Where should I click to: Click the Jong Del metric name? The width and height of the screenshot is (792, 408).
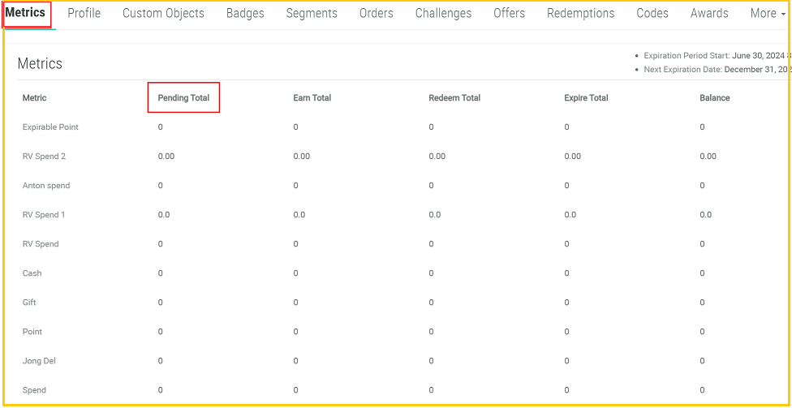39,361
